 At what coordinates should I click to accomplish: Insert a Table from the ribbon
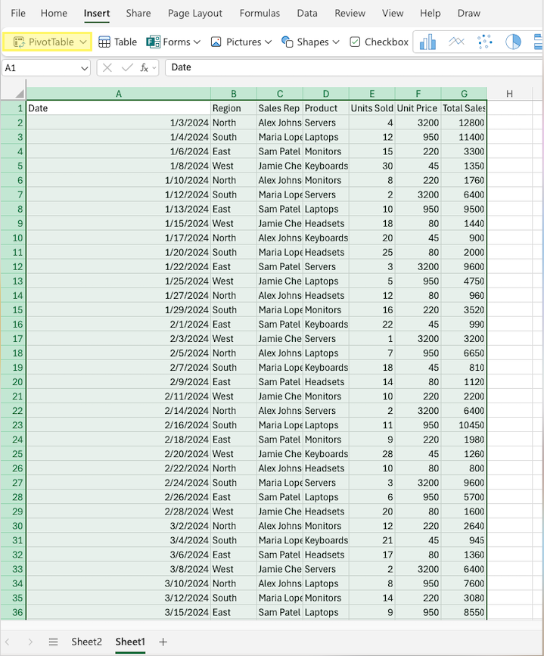(117, 42)
